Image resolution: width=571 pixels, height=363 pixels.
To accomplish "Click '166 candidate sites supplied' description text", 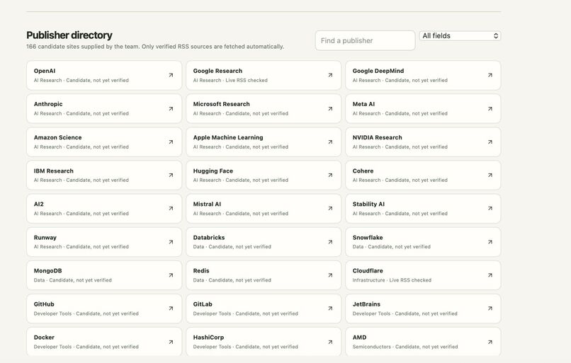I will [x=155, y=47].
